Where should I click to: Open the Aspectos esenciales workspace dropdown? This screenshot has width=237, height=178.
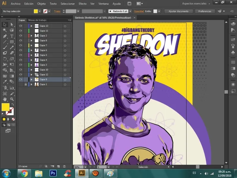197,4
